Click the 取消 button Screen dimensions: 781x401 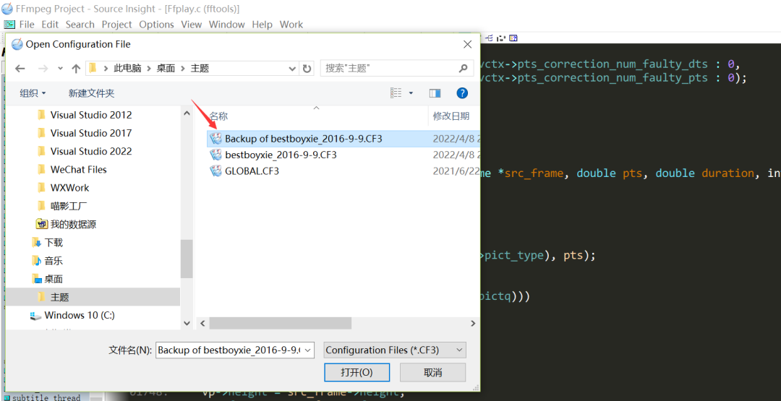433,373
